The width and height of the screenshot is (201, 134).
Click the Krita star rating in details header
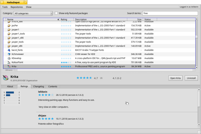point(83,78)
